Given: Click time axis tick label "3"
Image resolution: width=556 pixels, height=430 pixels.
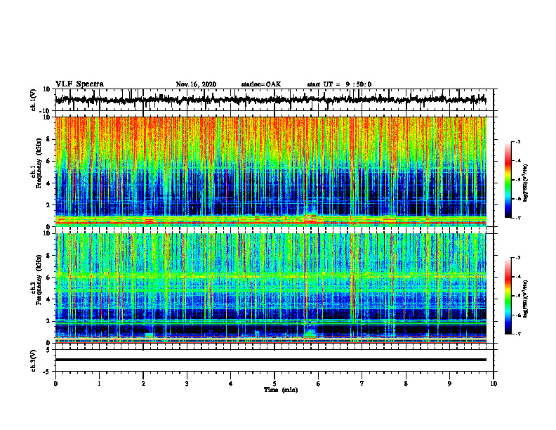Looking at the screenshot, I should [x=187, y=384].
